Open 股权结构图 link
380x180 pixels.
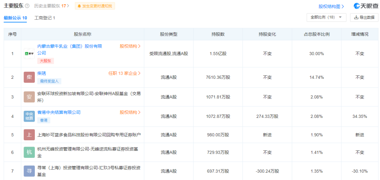(x=331, y=7)
